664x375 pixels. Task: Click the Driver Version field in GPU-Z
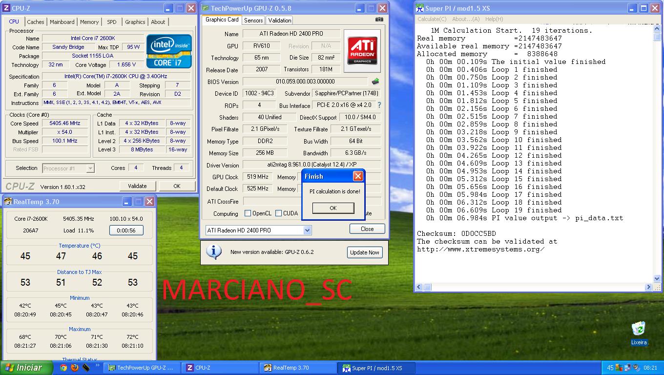click(x=311, y=165)
